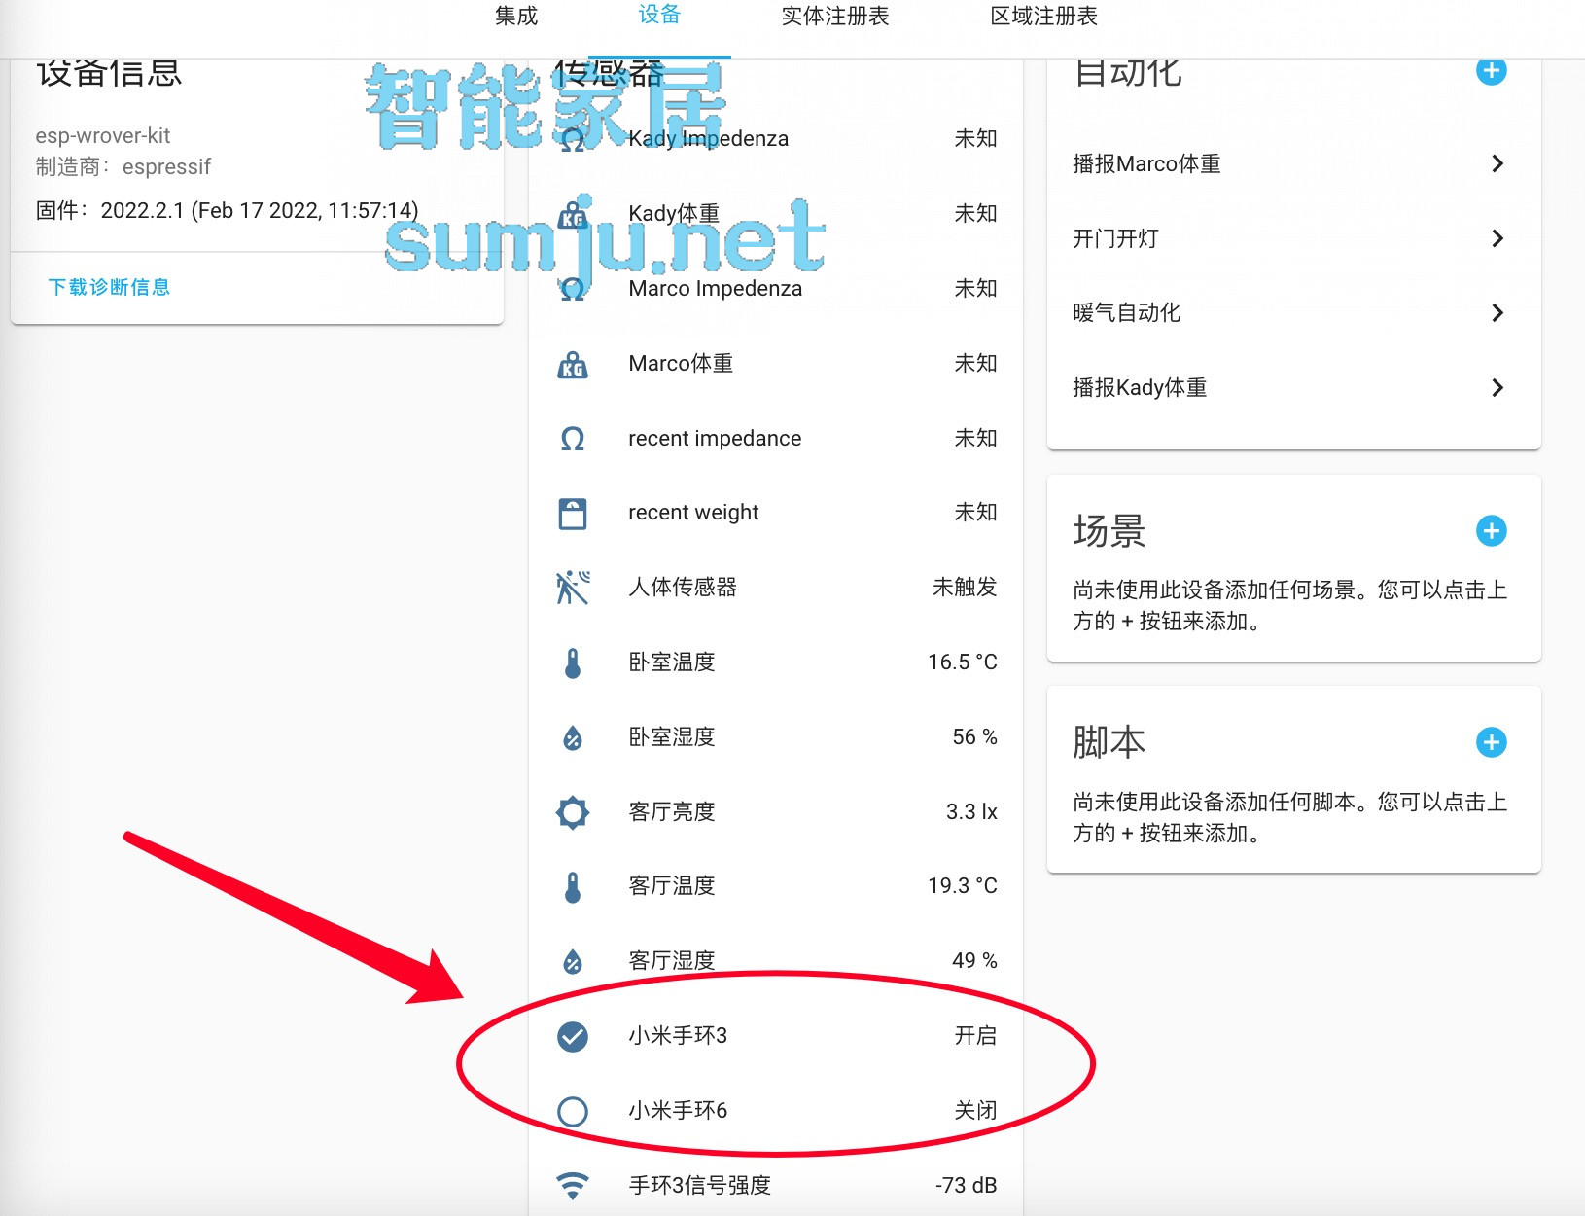Switch to the 集成 tab
The height and width of the screenshot is (1216, 1585).
(516, 17)
